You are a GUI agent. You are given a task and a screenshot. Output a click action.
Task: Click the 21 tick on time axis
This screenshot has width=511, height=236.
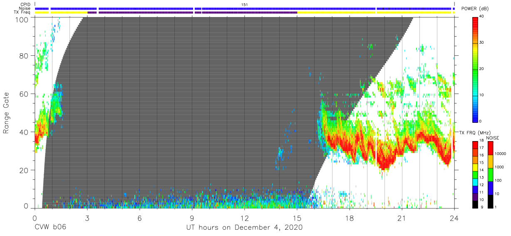[x=402, y=218]
